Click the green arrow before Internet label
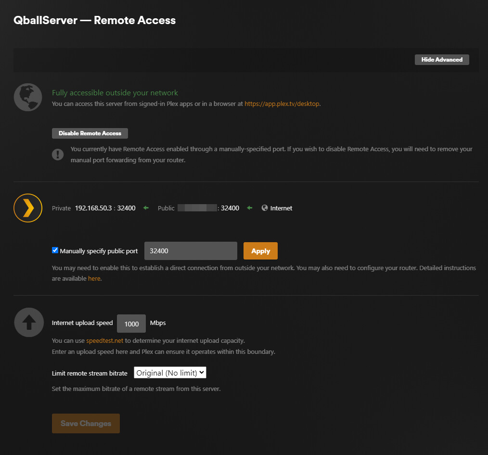The width and height of the screenshot is (488, 455). tap(249, 208)
